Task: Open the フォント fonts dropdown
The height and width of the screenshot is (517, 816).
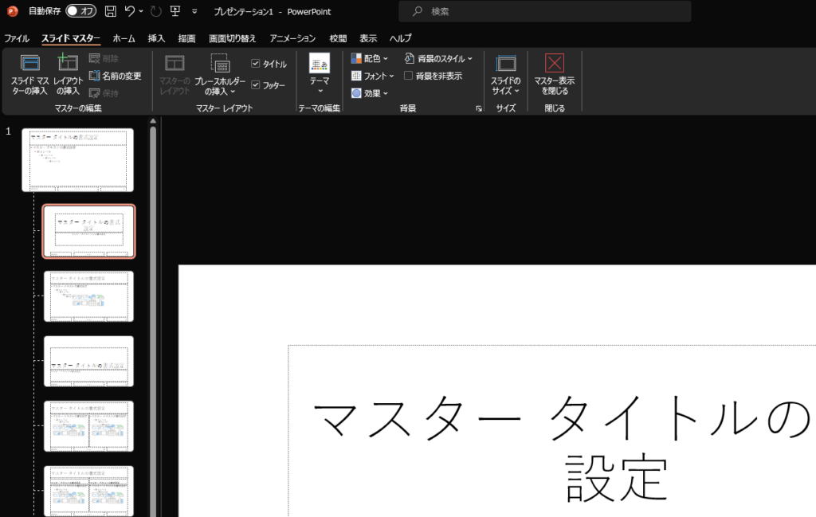Action: pyautogui.click(x=373, y=76)
